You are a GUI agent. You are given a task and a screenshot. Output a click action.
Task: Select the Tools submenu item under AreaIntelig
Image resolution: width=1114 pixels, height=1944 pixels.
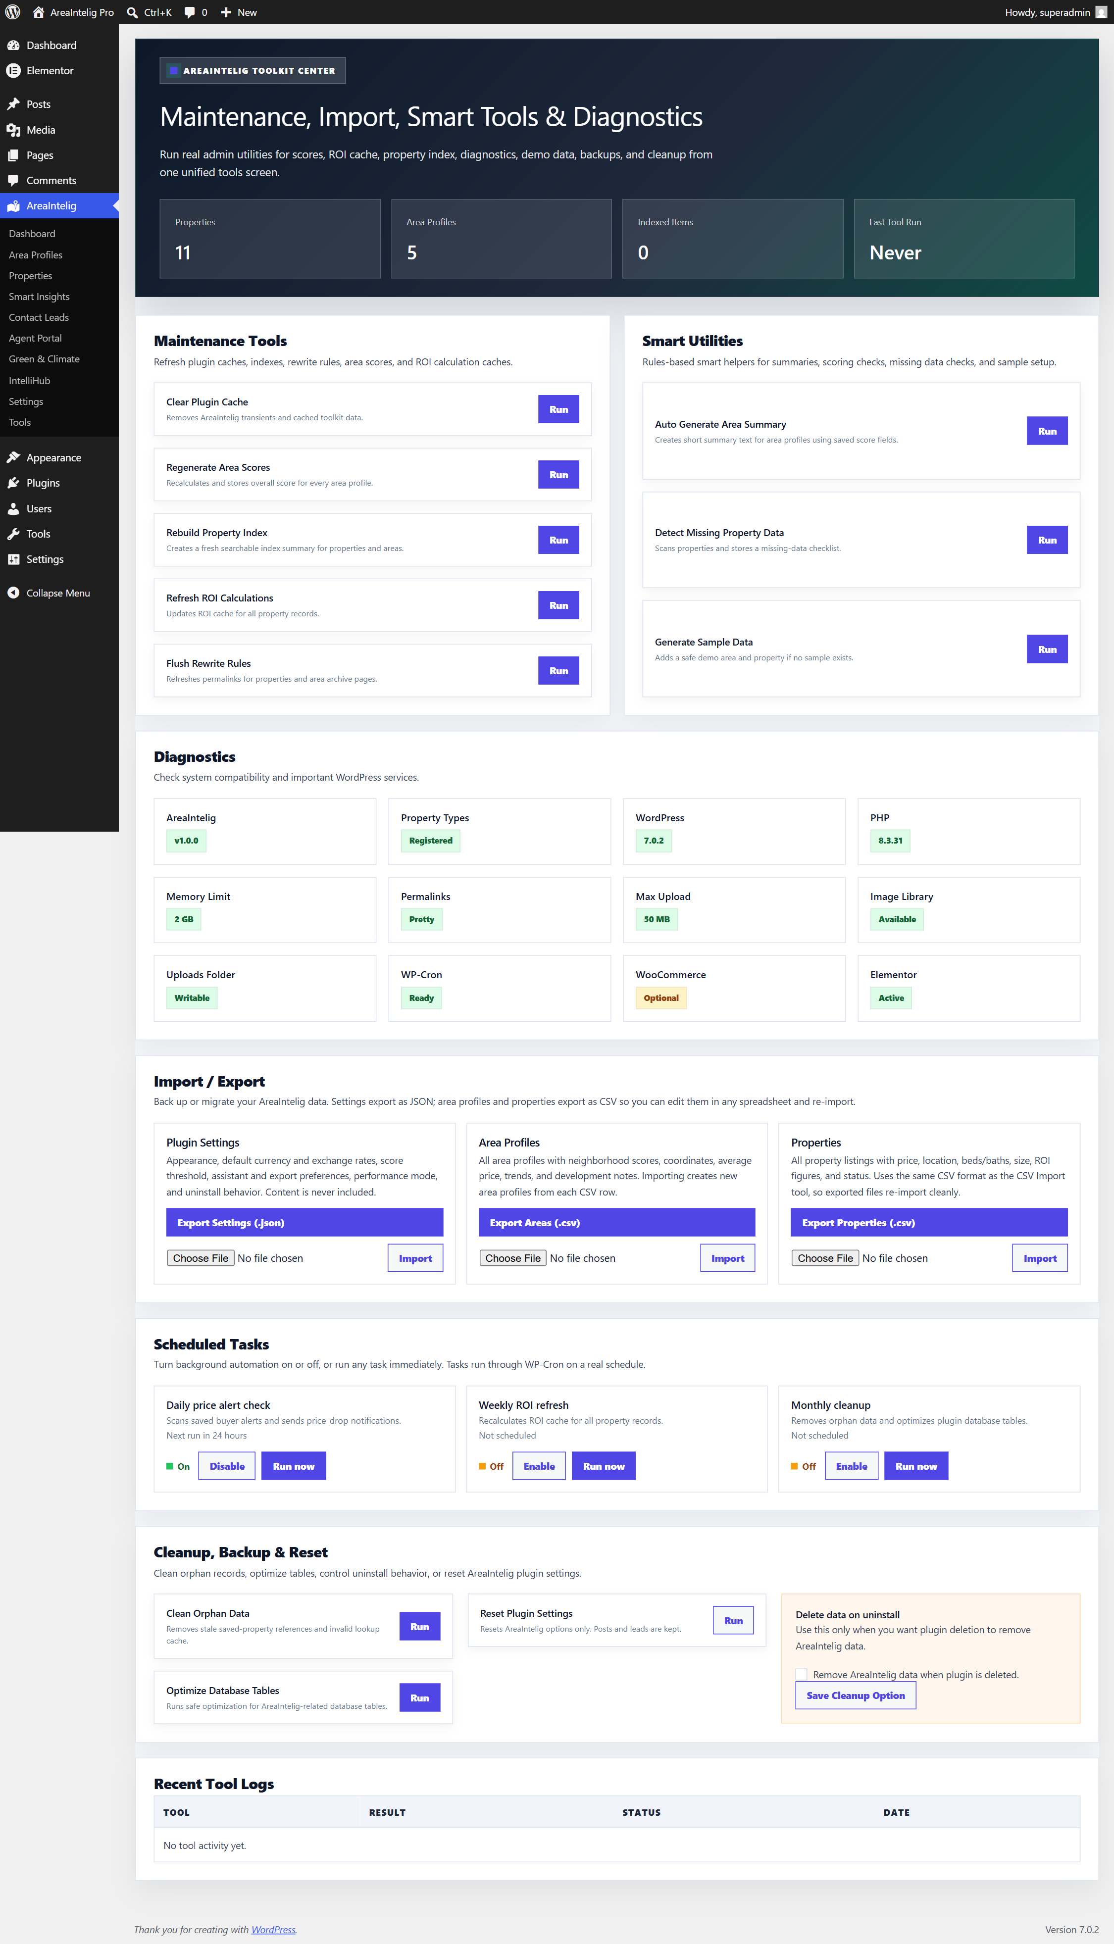(20, 422)
